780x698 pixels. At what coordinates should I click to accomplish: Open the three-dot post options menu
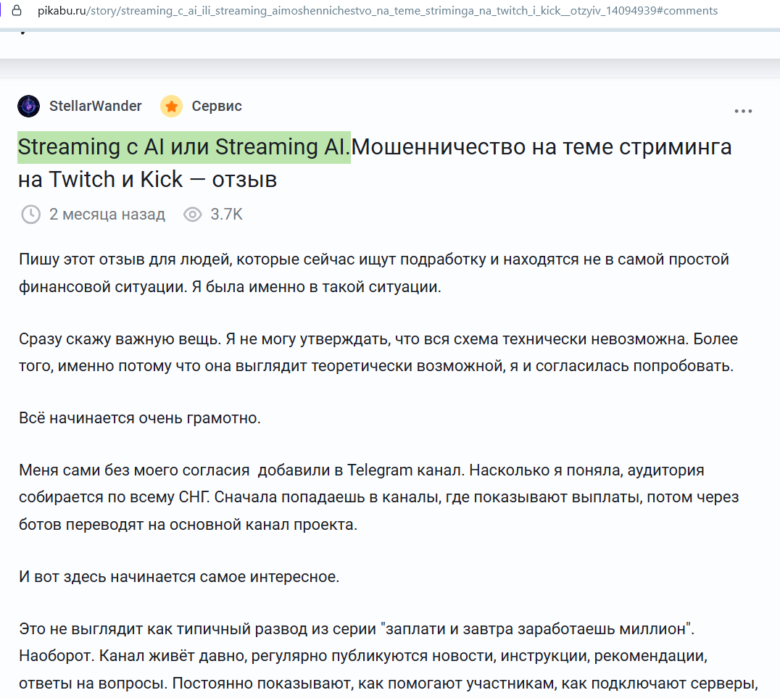(743, 111)
